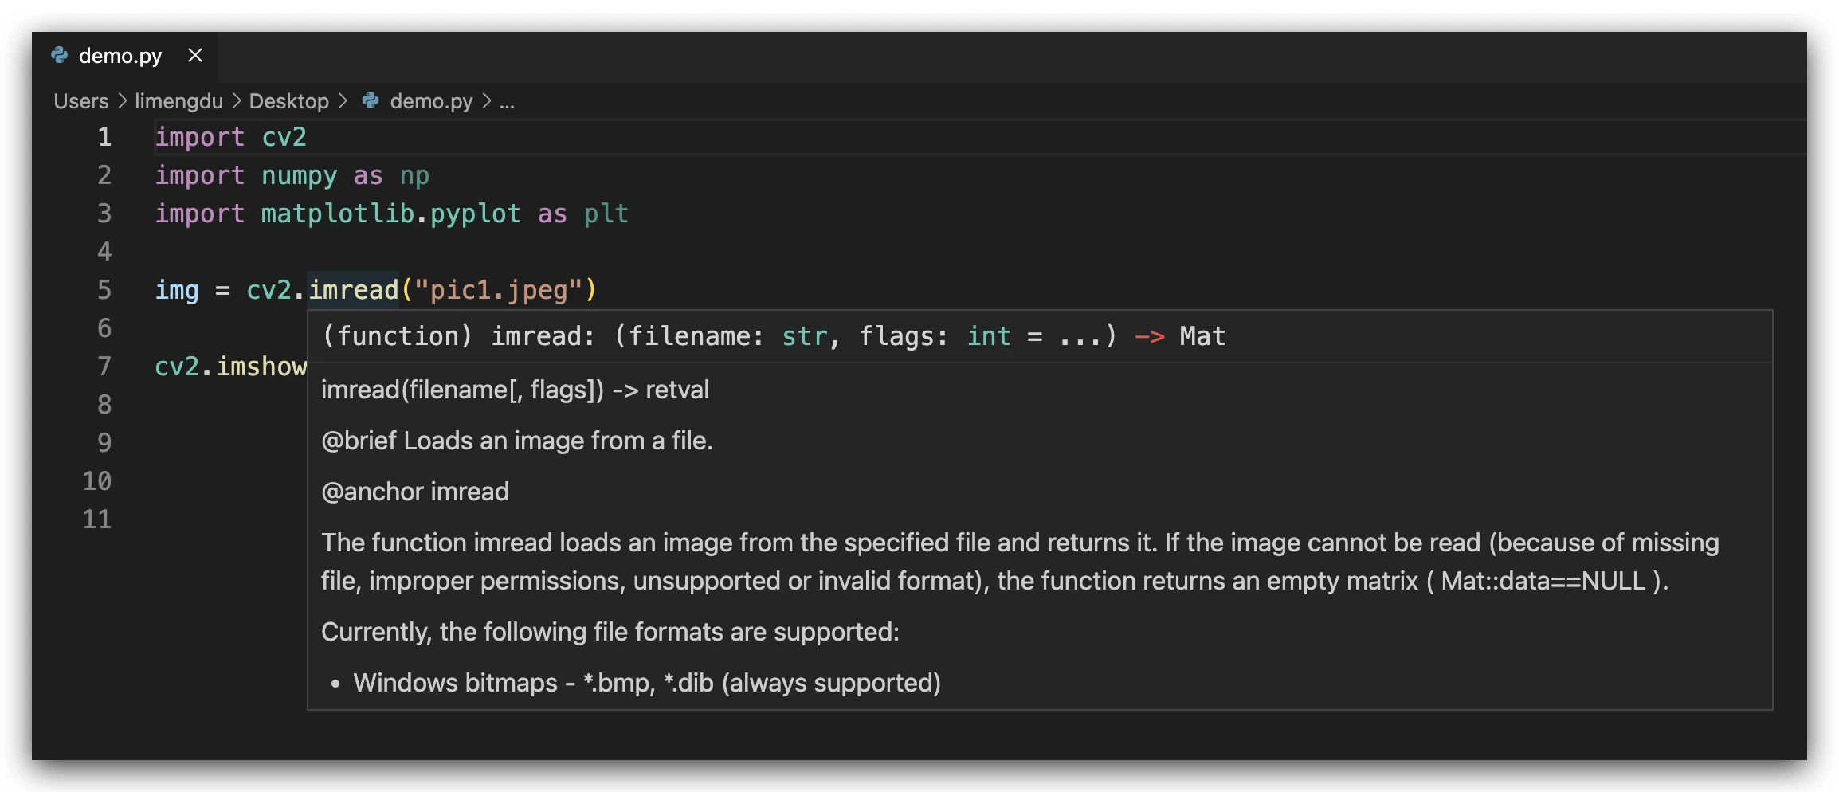Click matplotlib.pyplot on line 3
Screen dimensions: 1839x792
coord(390,214)
